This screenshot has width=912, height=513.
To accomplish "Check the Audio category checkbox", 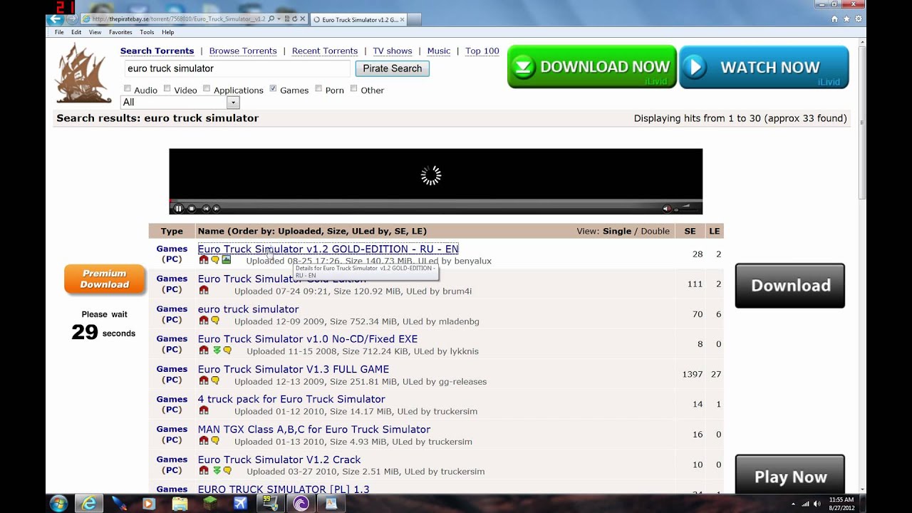I will click(128, 89).
